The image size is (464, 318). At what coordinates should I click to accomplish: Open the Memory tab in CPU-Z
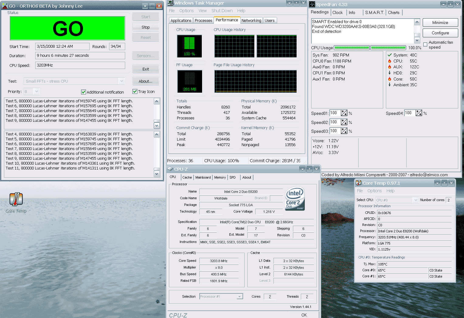coord(220,177)
